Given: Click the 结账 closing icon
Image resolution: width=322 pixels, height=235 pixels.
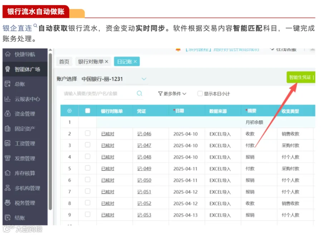Looking at the screenshot, I should [x=8, y=217].
